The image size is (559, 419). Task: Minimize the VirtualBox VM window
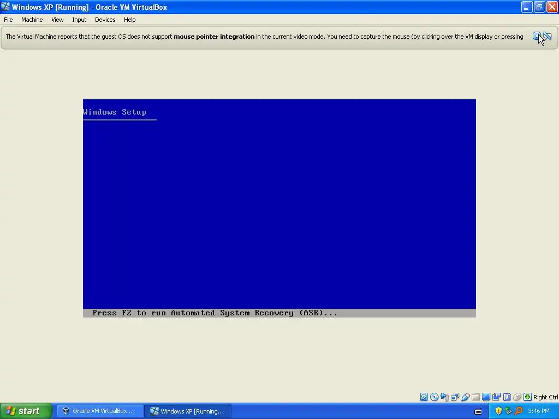point(527,7)
